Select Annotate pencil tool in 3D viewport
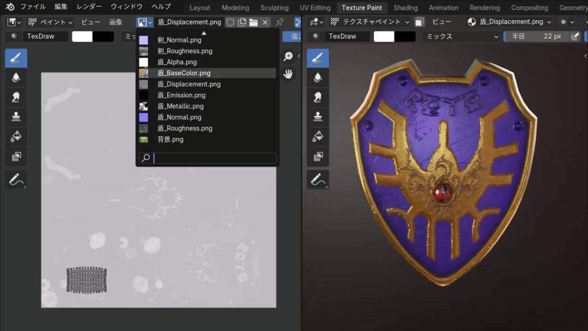Screen dimensions: 588x331 [x=318, y=179]
